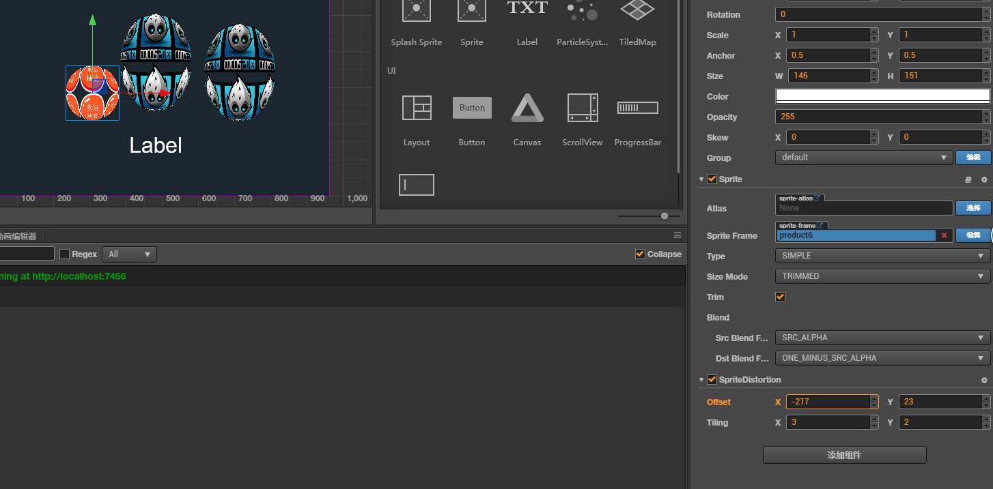Open the Sprite component gear settings
This screenshot has width=993, height=489.
[x=984, y=179]
